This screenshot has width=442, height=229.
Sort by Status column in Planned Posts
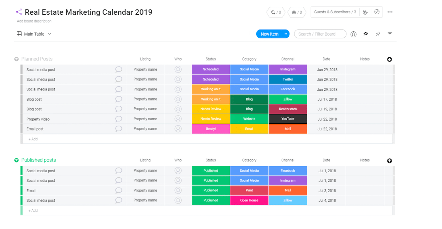coord(211,59)
